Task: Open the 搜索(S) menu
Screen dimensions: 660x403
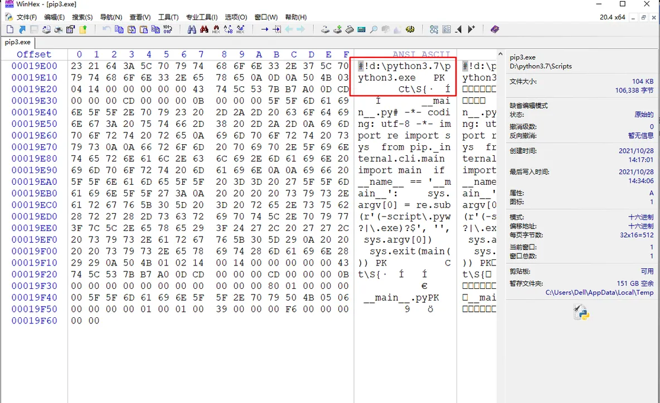Action: pos(82,17)
